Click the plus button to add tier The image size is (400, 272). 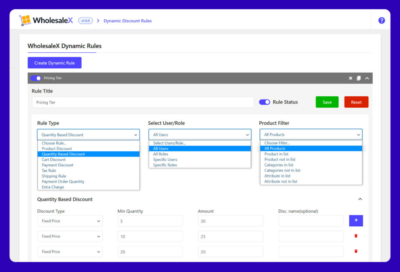(x=356, y=221)
